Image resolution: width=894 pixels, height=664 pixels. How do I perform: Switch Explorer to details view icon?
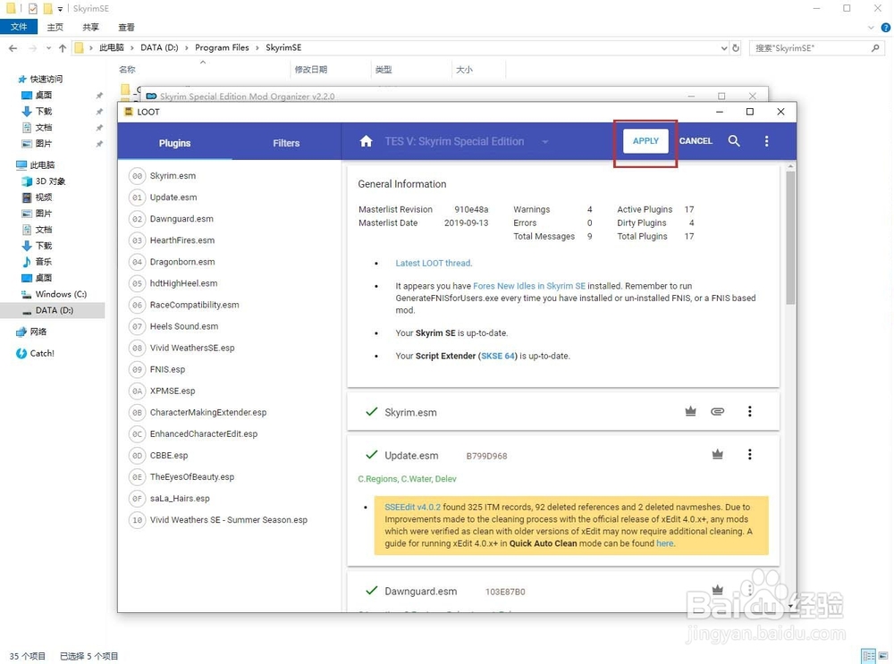point(868,656)
